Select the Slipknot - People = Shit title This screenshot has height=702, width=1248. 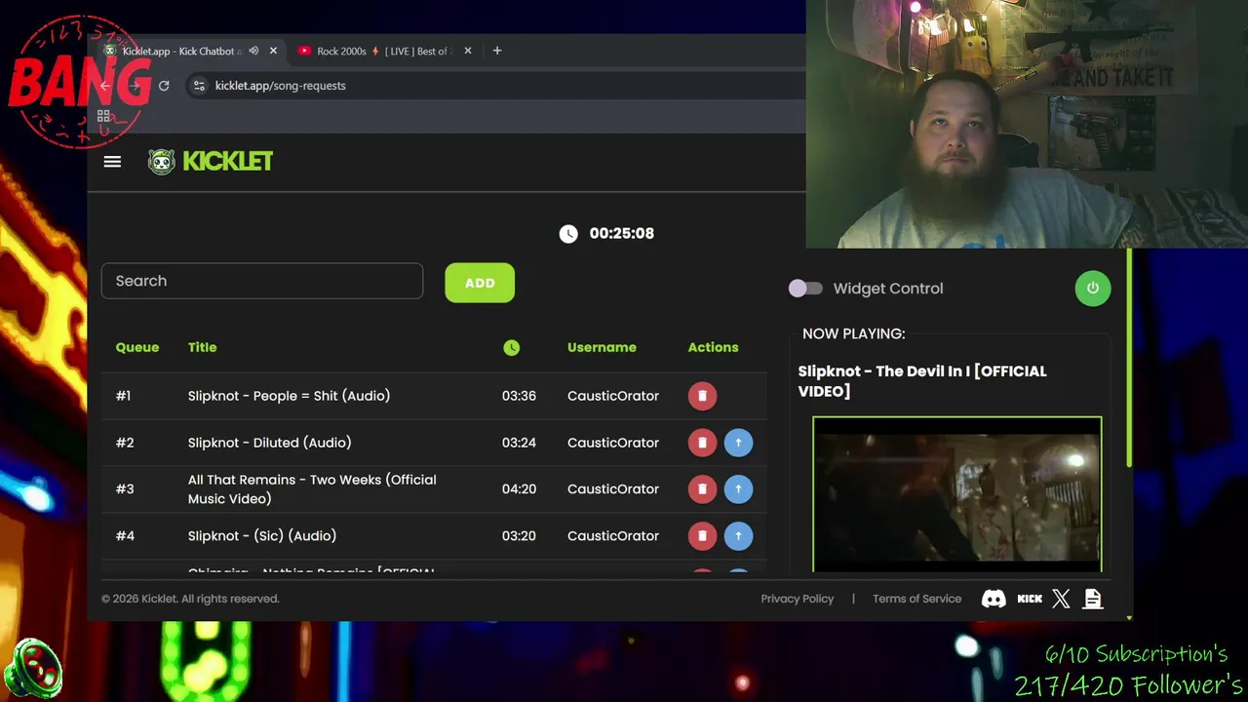coord(289,396)
